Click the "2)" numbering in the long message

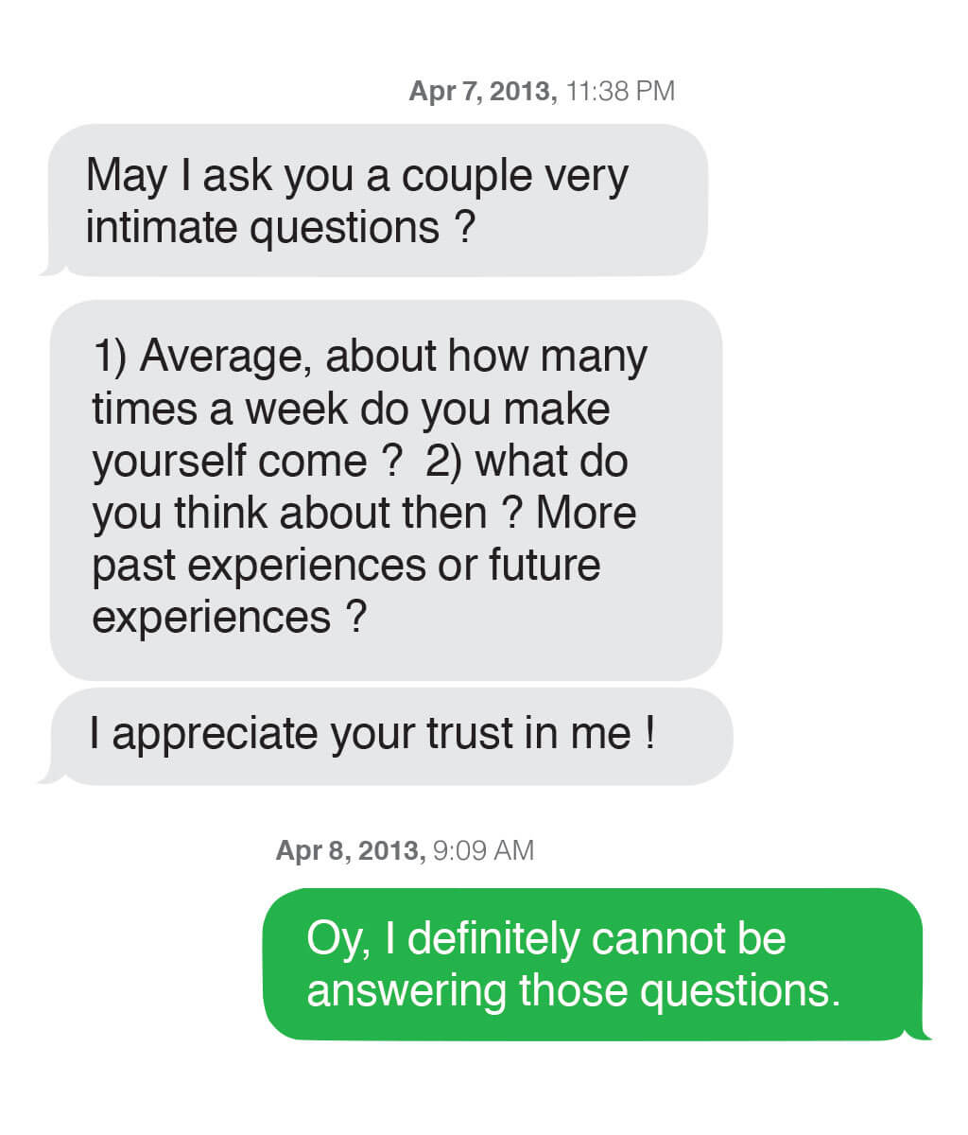(443, 461)
